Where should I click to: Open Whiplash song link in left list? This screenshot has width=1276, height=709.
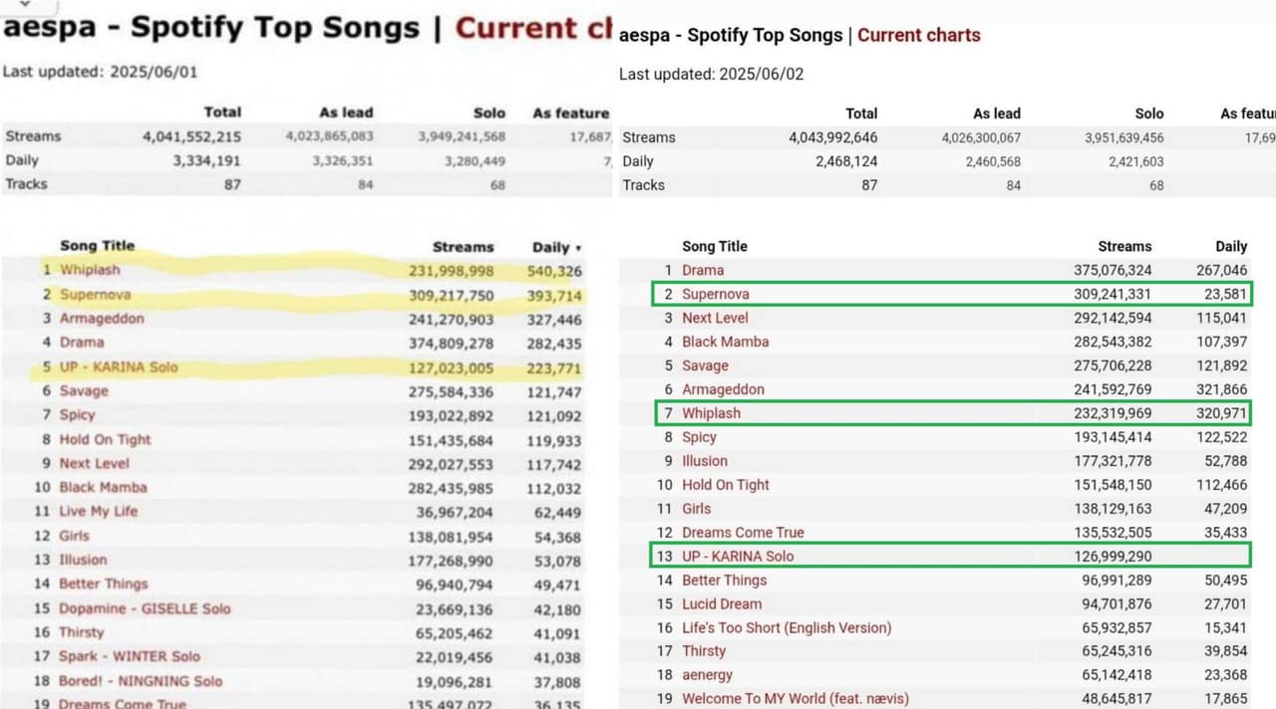[x=90, y=270]
